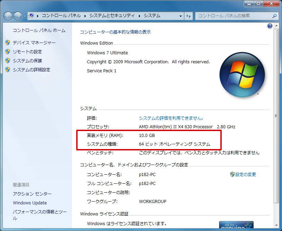The height and width of the screenshot is (231, 282).
Task: Click the 64 ビット オペレーティング システム value
Action: 175,144
